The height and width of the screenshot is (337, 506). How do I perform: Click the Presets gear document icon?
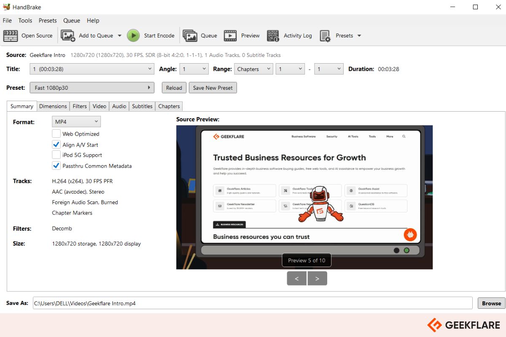pyautogui.click(x=325, y=36)
